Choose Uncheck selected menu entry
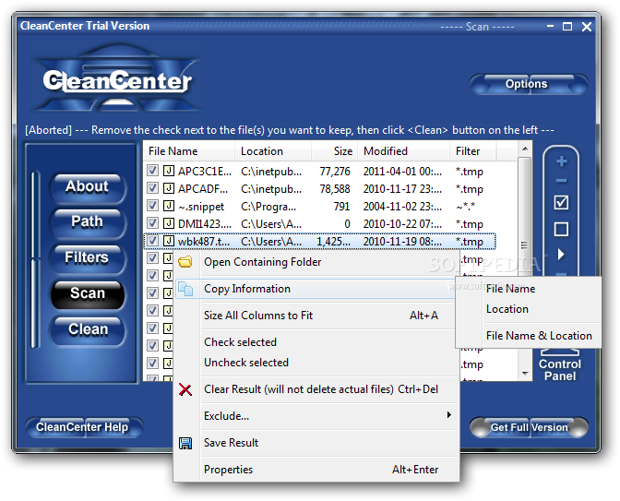This screenshot has height=501, width=620. tap(316, 363)
